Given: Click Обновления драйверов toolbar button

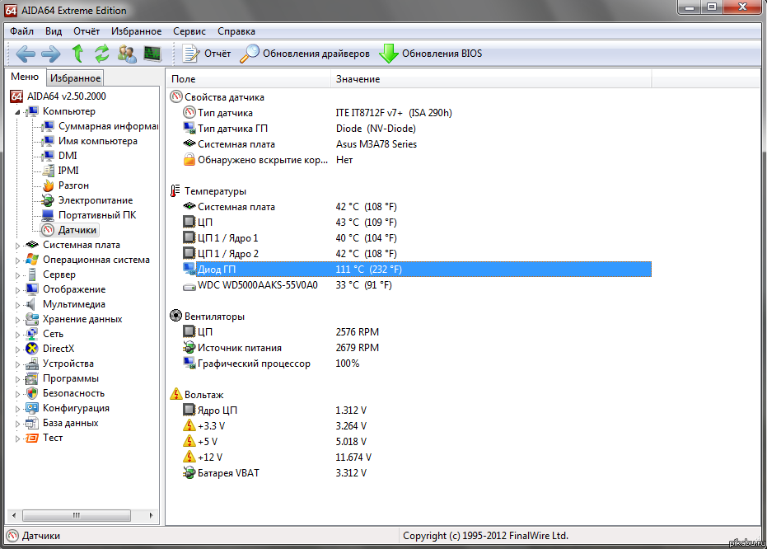Looking at the screenshot, I should point(305,54).
